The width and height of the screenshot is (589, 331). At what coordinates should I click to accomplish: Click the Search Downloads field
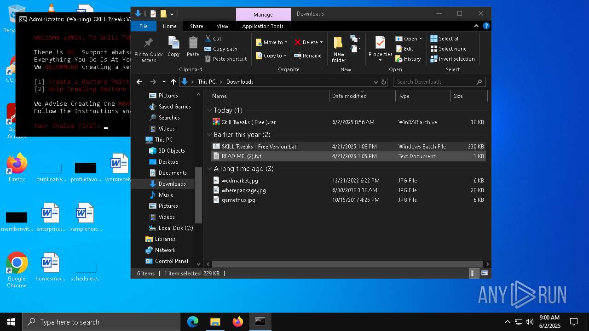coord(439,82)
